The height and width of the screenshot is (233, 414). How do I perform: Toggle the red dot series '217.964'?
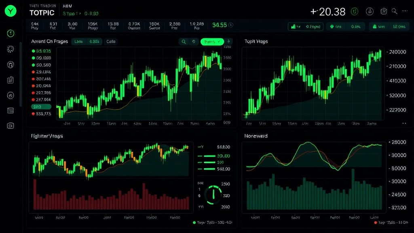(x=42, y=100)
